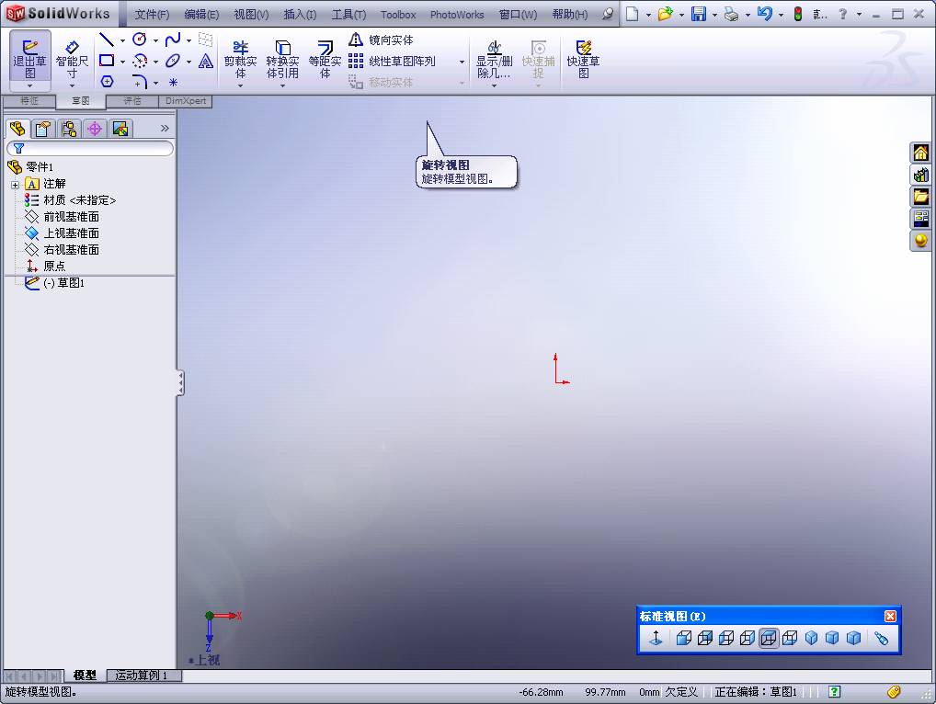The height and width of the screenshot is (704, 936).
Task: Select the Point sketch tool
Action: tap(173, 83)
